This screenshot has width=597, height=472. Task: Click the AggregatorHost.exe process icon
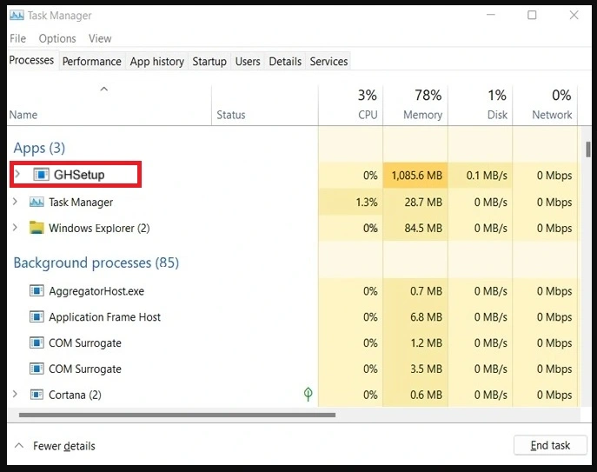click(x=36, y=291)
